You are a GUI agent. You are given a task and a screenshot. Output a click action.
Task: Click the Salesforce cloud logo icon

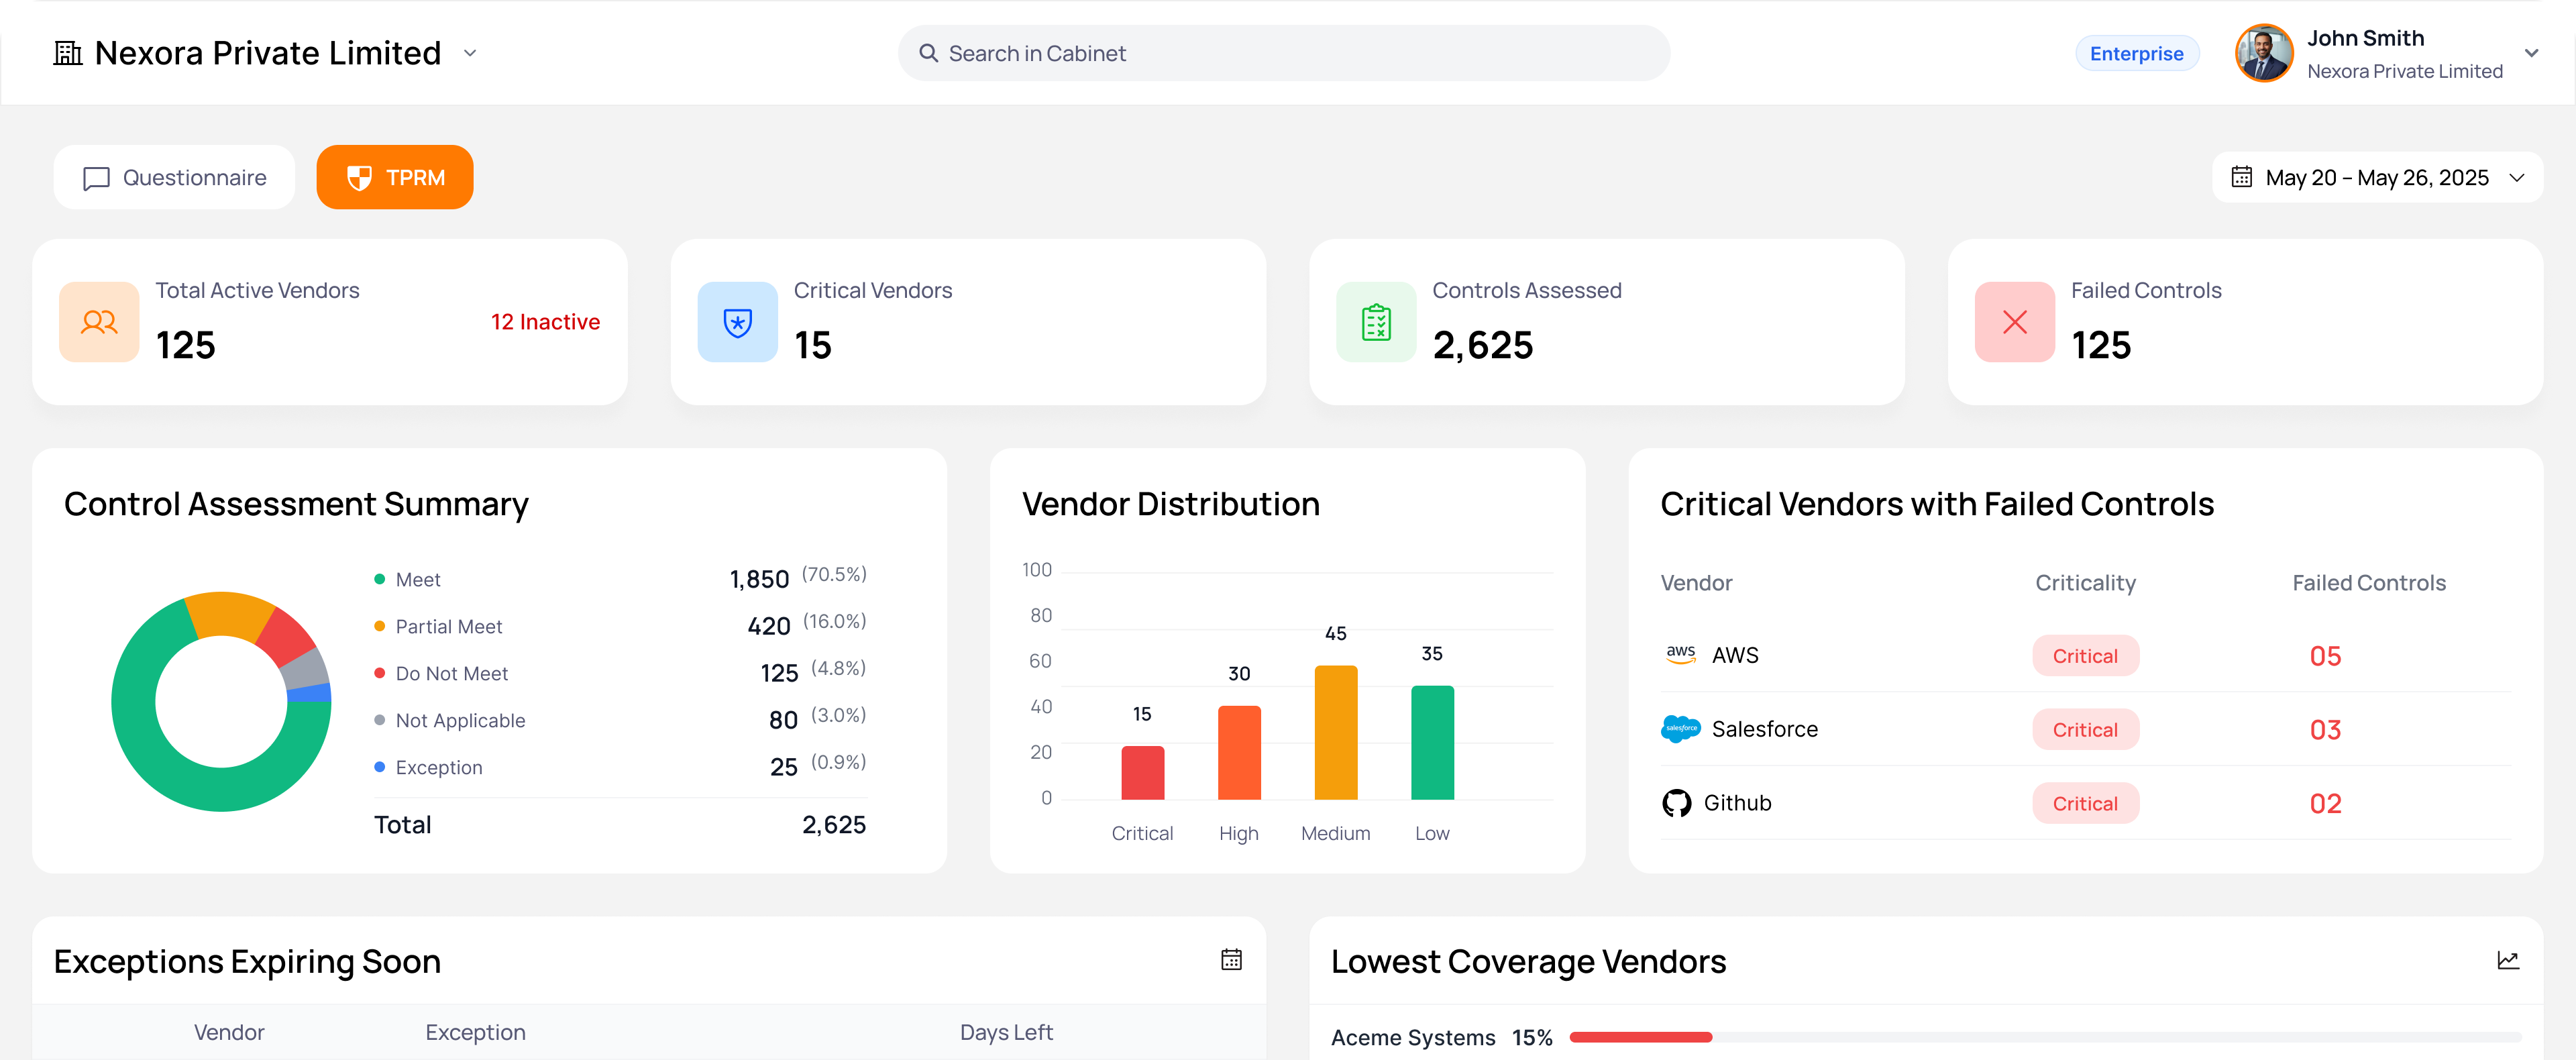[x=1680, y=729]
